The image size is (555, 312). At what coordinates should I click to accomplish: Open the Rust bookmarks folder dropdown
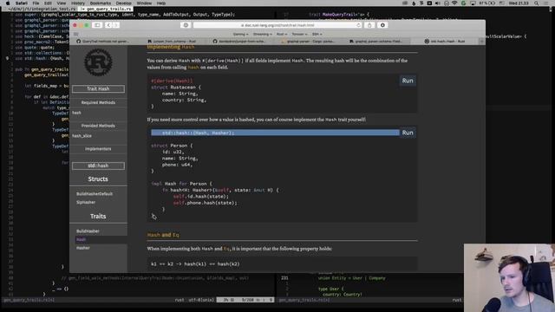click(x=282, y=35)
